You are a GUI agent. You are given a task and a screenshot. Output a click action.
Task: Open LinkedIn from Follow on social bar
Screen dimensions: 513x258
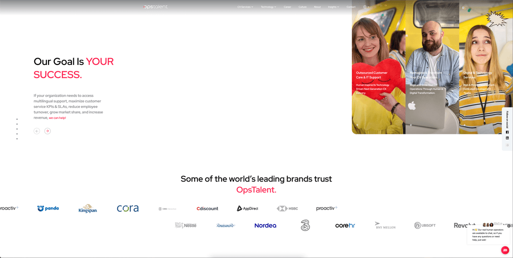point(508,138)
